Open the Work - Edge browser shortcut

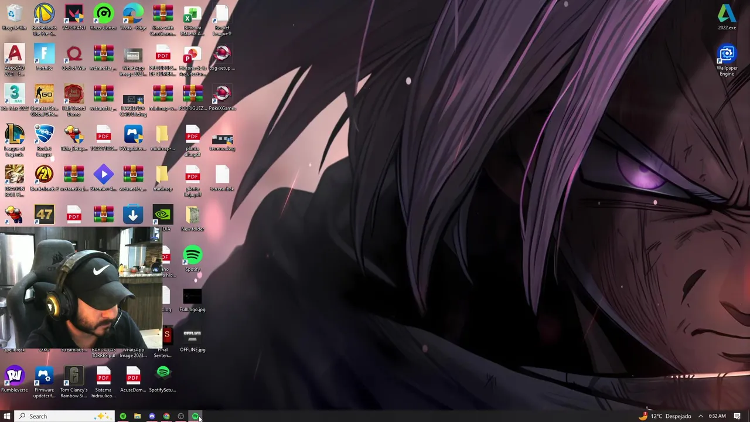click(x=133, y=18)
